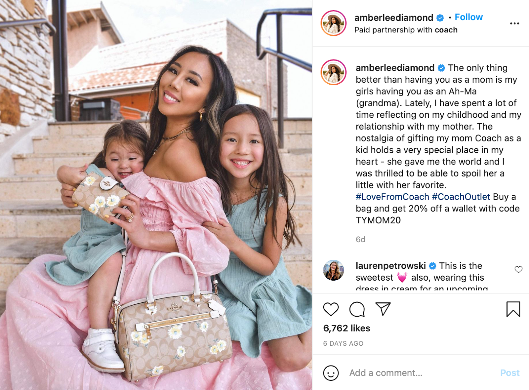Save post with the bookmark icon
The width and height of the screenshot is (529, 390).
pos(513,309)
